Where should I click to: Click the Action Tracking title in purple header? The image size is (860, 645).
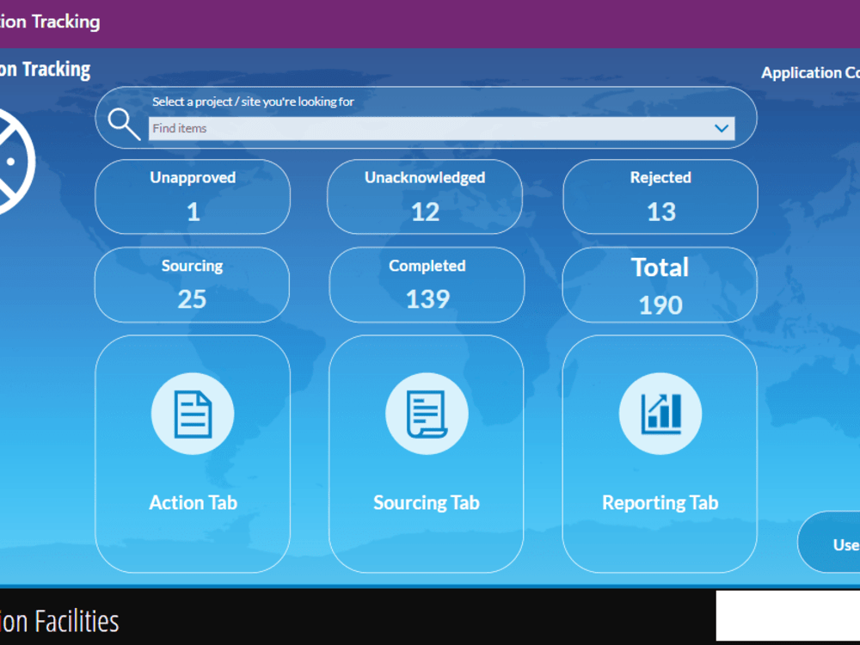coord(49,21)
